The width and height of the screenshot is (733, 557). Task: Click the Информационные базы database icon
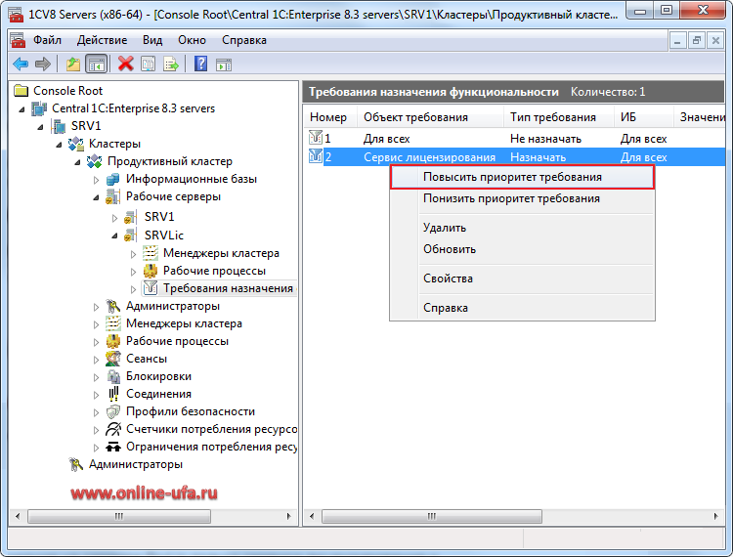112,179
